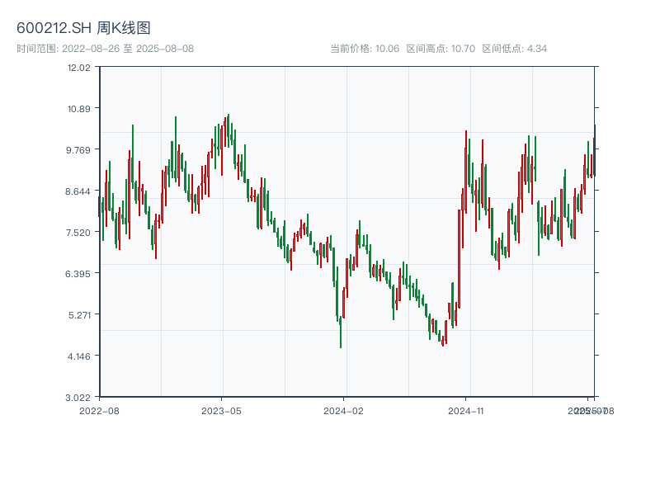Viewport: 660px width, 495px height.
Task: Click the lowest green candlestick near 2024-02
Action: (x=341, y=332)
